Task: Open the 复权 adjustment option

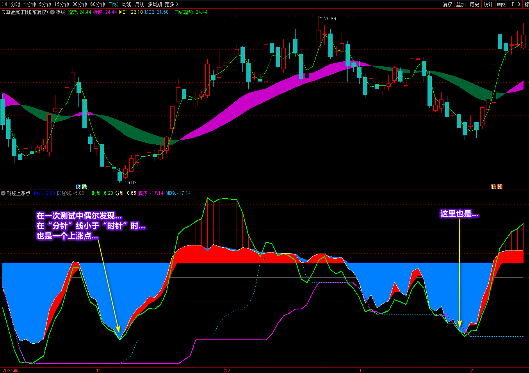Action: point(447,4)
